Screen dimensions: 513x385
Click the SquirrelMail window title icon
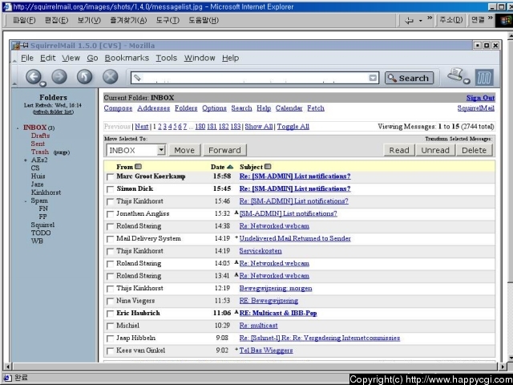(16, 46)
